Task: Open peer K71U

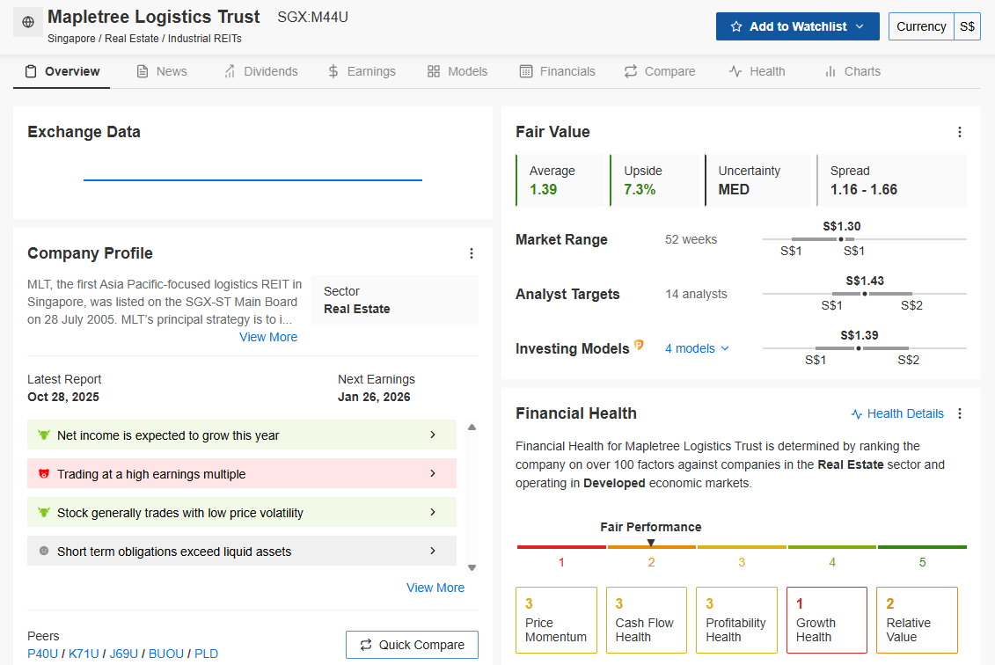Action: pyautogui.click(x=84, y=654)
